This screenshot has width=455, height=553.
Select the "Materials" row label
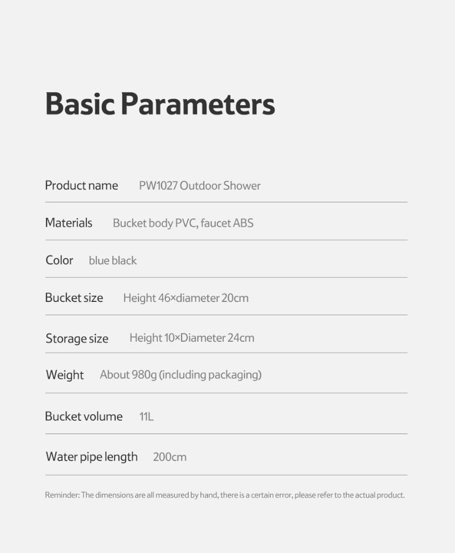[69, 223]
